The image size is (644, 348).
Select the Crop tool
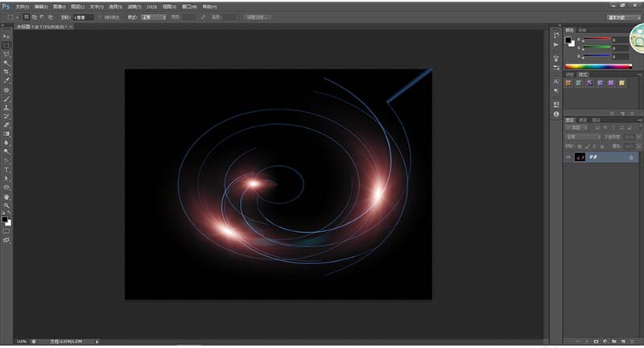6,72
